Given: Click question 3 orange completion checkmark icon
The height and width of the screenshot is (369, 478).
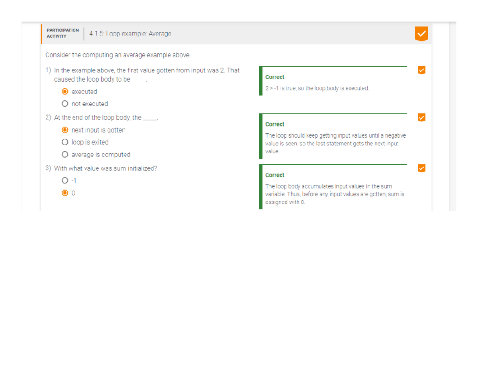Looking at the screenshot, I should [421, 168].
